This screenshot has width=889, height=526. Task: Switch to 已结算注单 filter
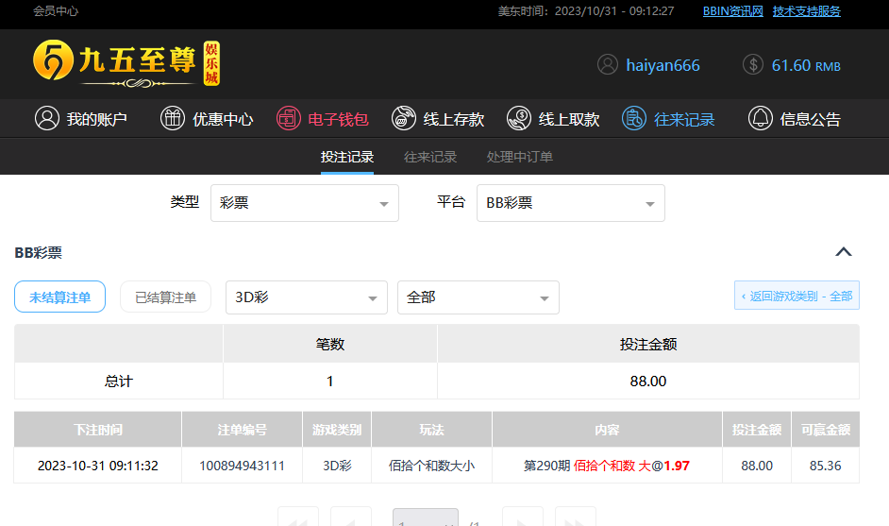[x=165, y=297]
